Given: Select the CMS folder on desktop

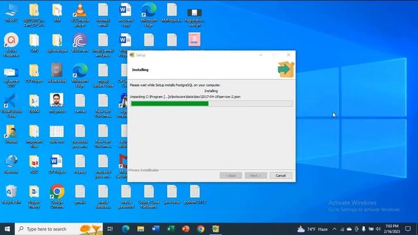Looking at the screenshot, I should (x=34, y=42).
